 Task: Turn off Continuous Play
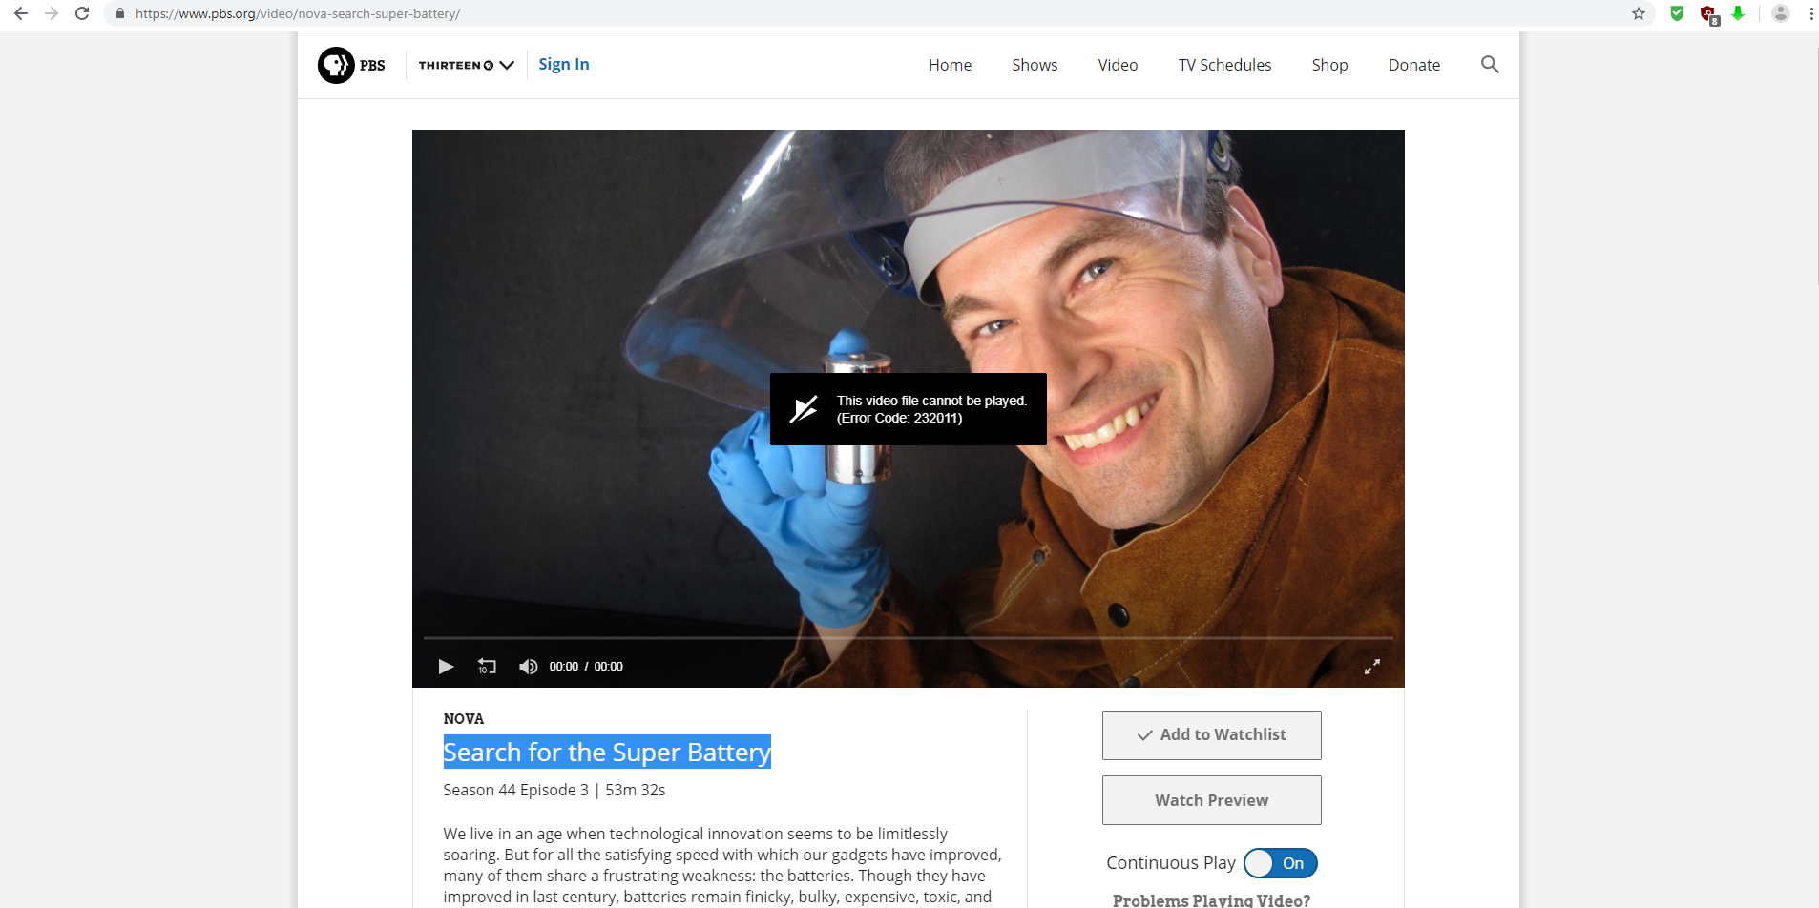pyautogui.click(x=1281, y=862)
